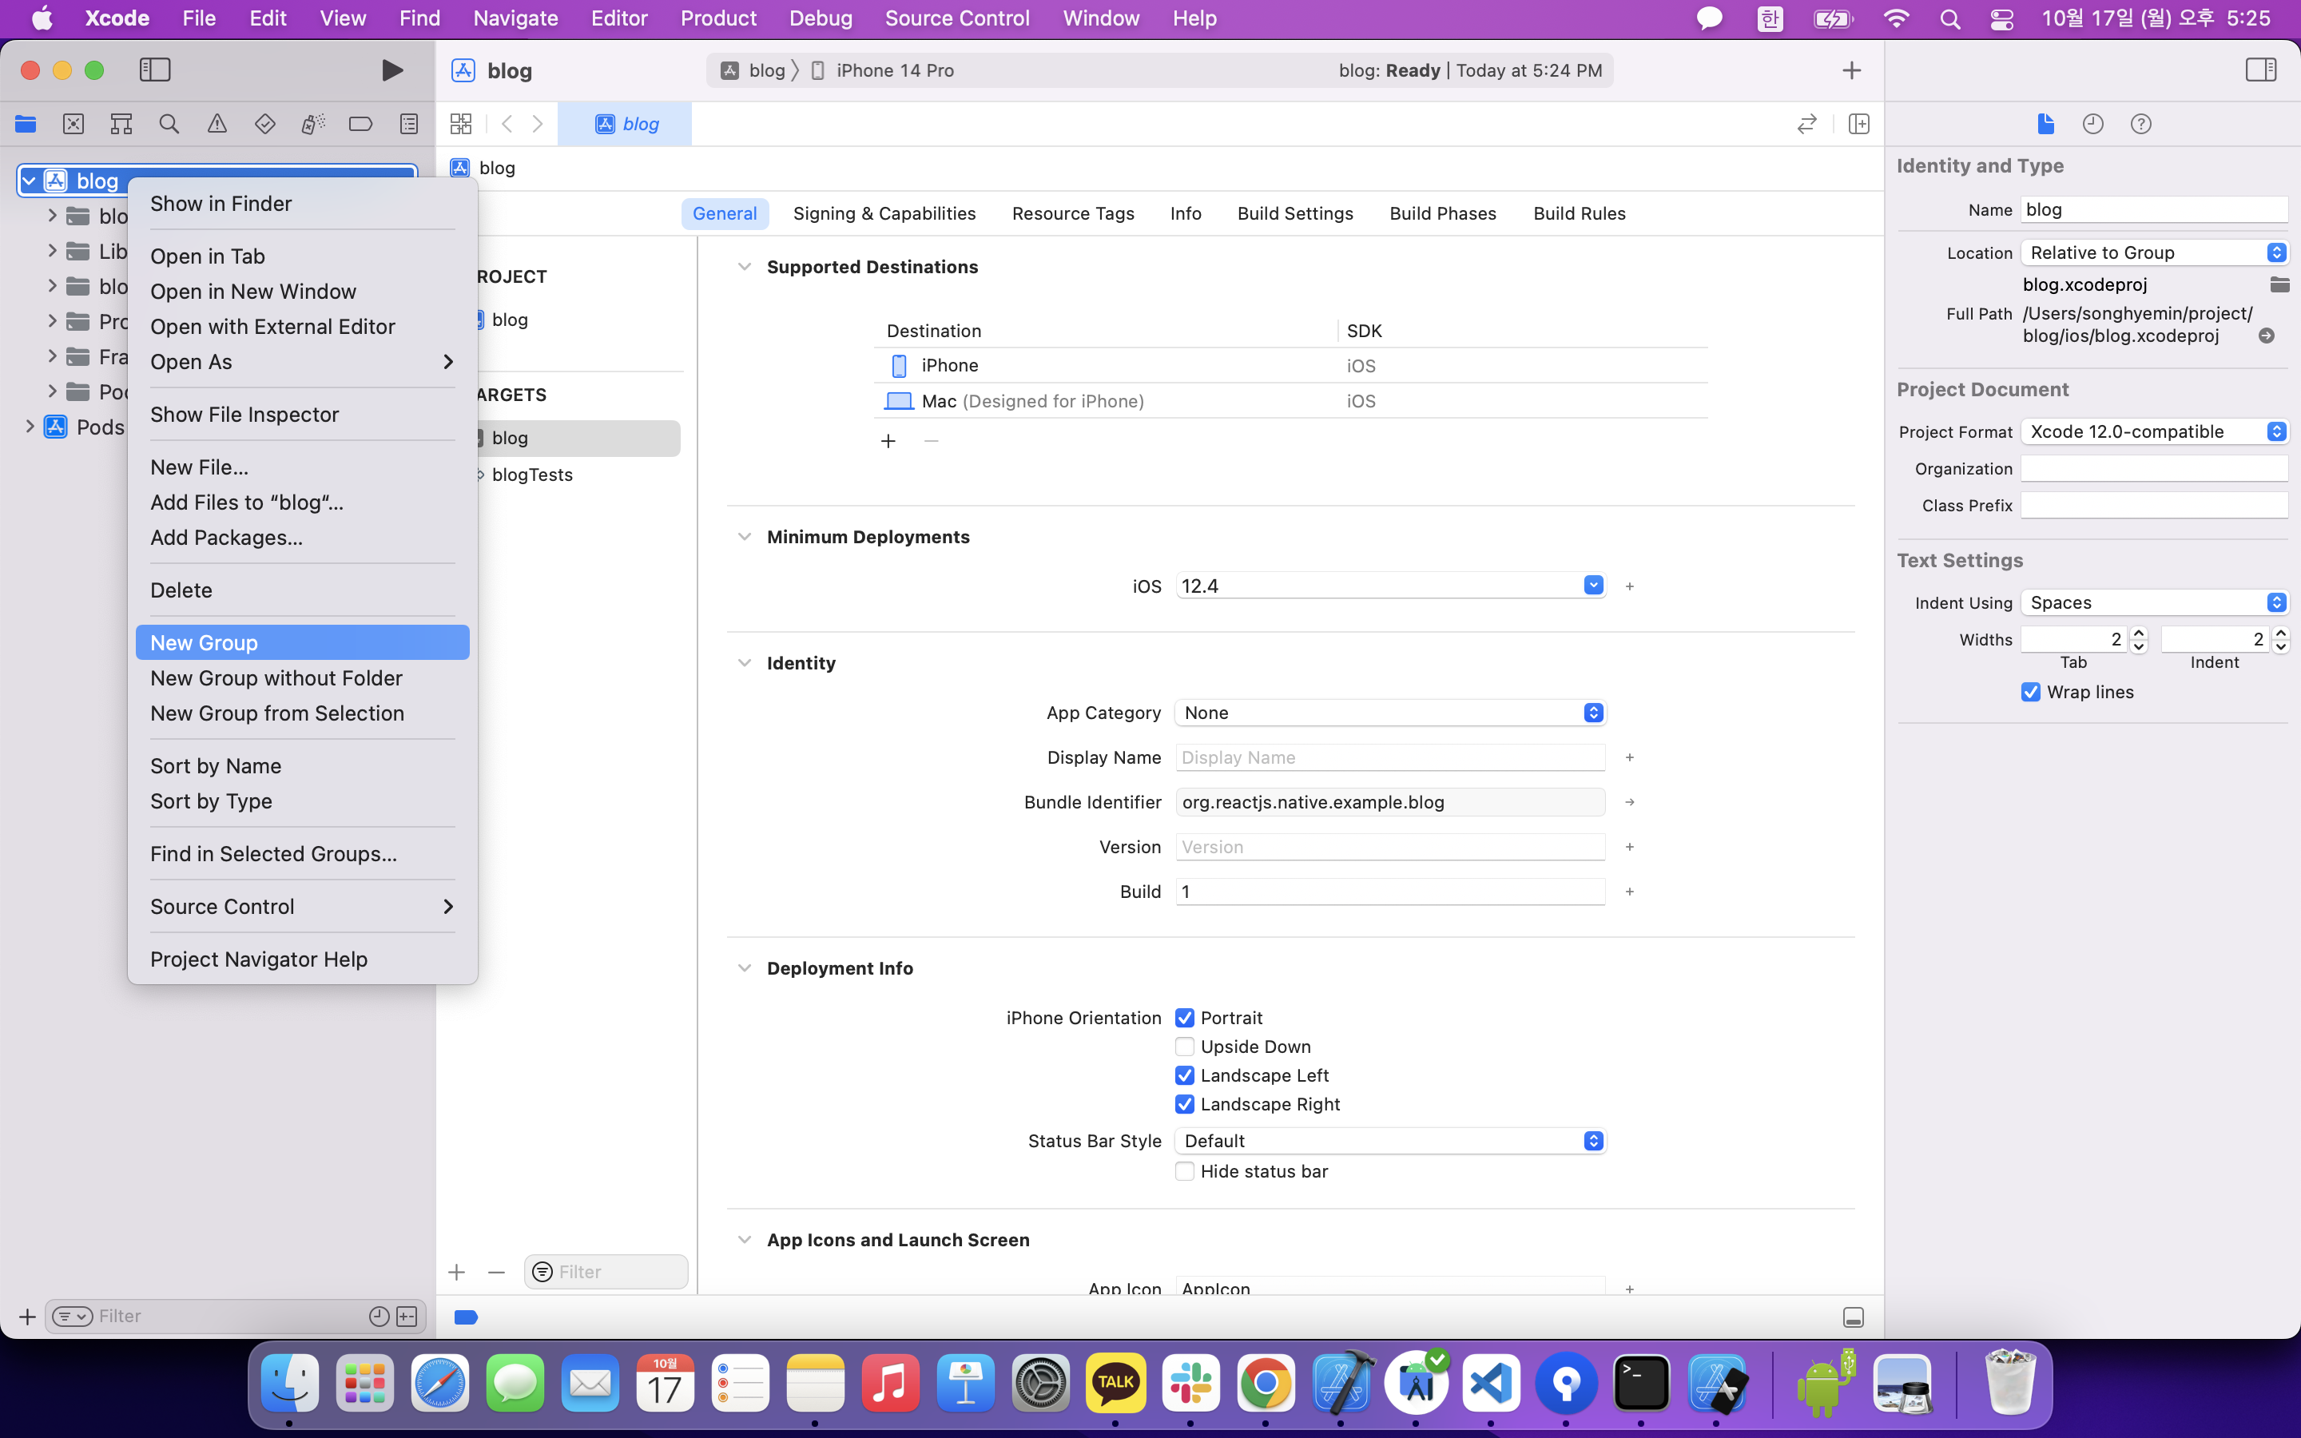Screen dimensions: 2301x1438
Task: Hide the inspectors panel icon
Action: (x=2260, y=70)
